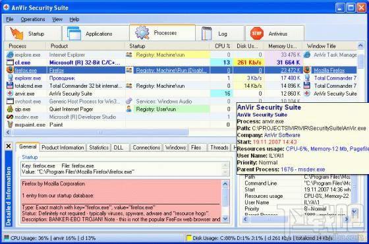Click the msdev.exe process icon
Image resolution: width=369 pixels, height=244 pixels.
click(10, 117)
